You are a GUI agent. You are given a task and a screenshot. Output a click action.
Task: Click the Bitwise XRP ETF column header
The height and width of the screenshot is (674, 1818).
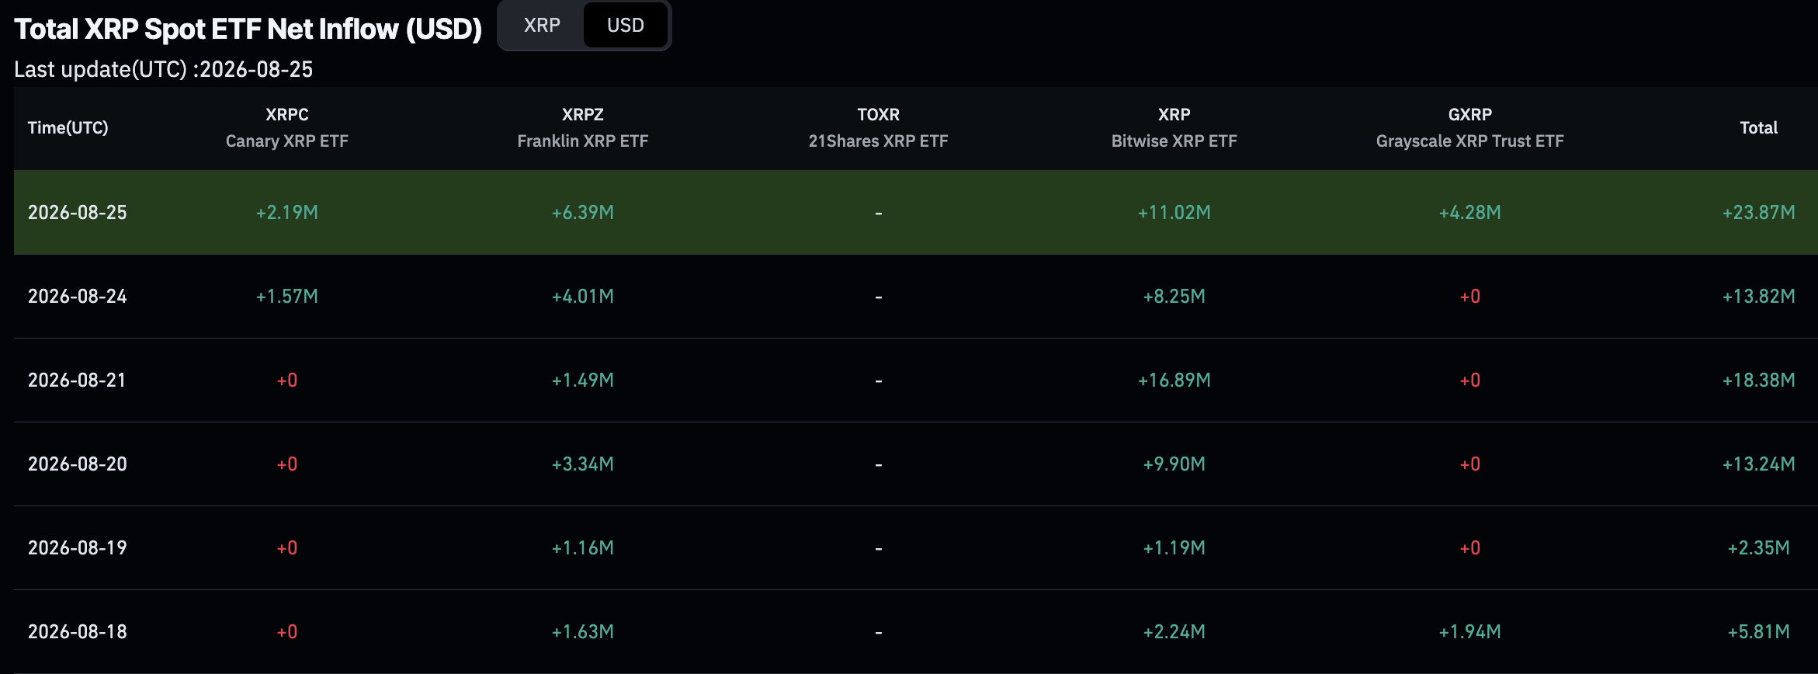click(1174, 128)
